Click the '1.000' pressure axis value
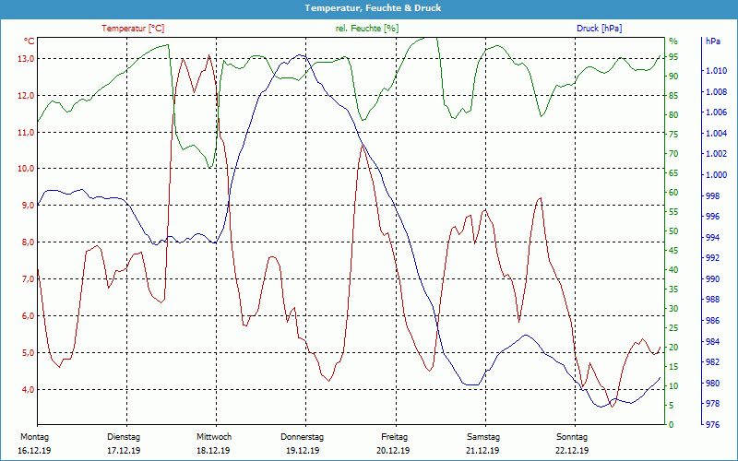Viewport: 738px width, 461px height. [717, 175]
